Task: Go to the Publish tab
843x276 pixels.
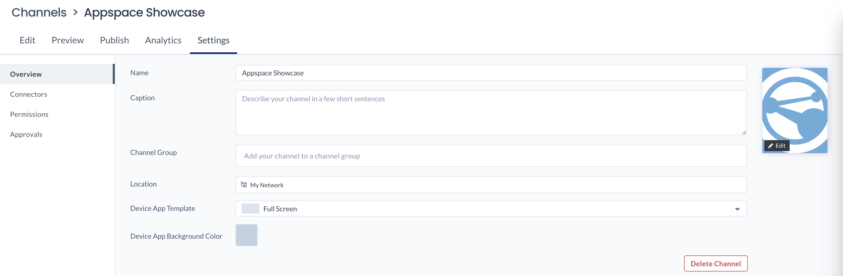Action: pos(114,40)
